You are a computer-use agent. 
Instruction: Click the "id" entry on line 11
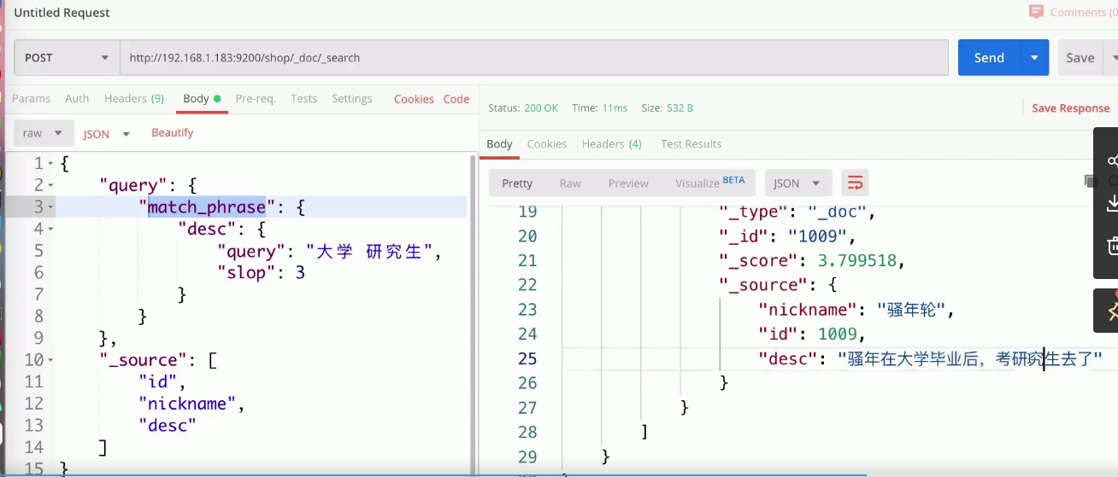coord(162,381)
